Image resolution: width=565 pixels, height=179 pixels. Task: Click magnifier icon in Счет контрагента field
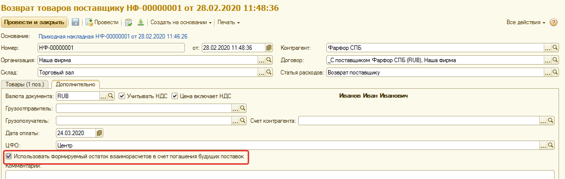tap(551, 120)
